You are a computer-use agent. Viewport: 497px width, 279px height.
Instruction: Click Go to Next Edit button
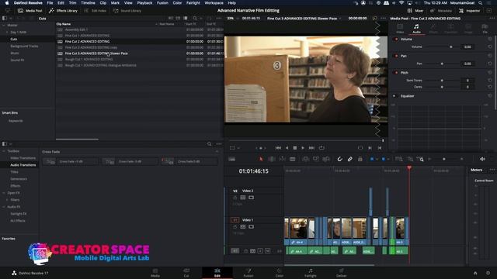pyautogui.click(x=370, y=148)
